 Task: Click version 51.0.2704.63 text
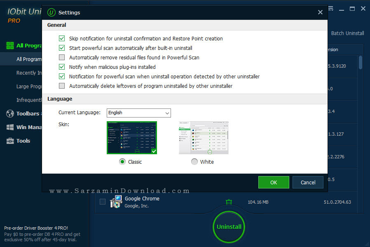coord(337,202)
